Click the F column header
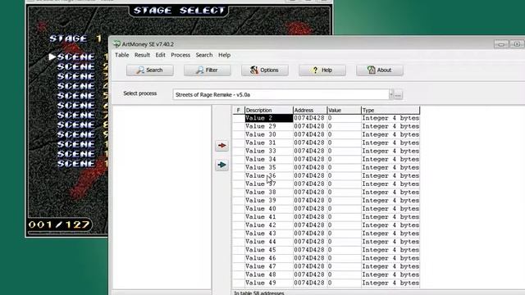The width and height of the screenshot is (525, 295). [239, 110]
